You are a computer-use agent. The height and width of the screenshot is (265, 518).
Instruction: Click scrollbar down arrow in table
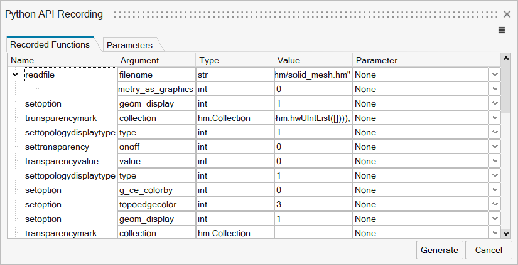pyautogui.click(x=506, y=233)
